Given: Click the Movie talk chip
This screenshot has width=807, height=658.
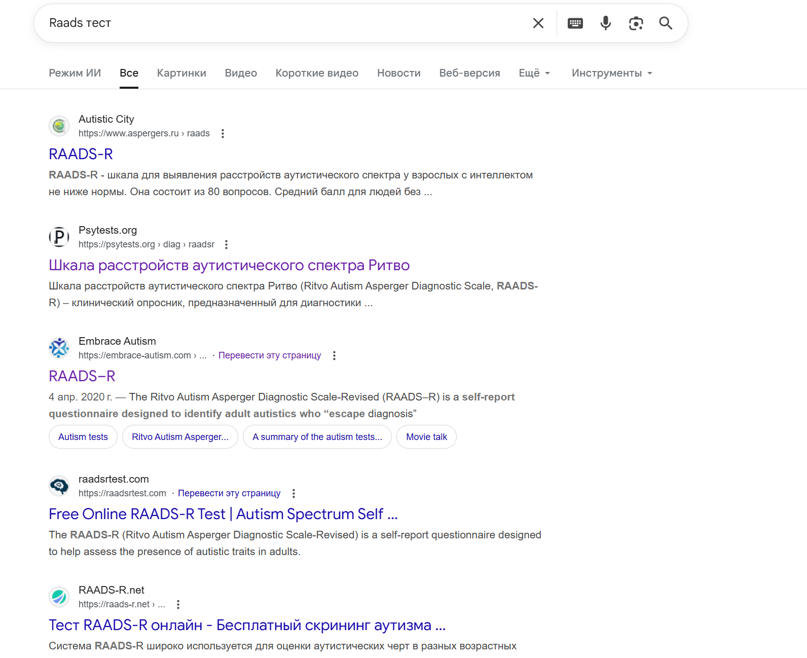Looking at the screenshot, I should click(x=426, y=437).
